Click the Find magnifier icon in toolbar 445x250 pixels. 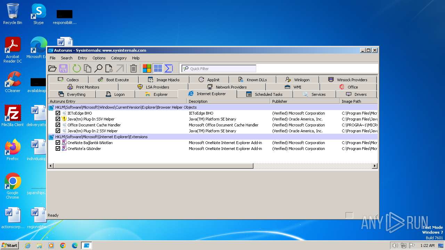[x=98, y=68]
